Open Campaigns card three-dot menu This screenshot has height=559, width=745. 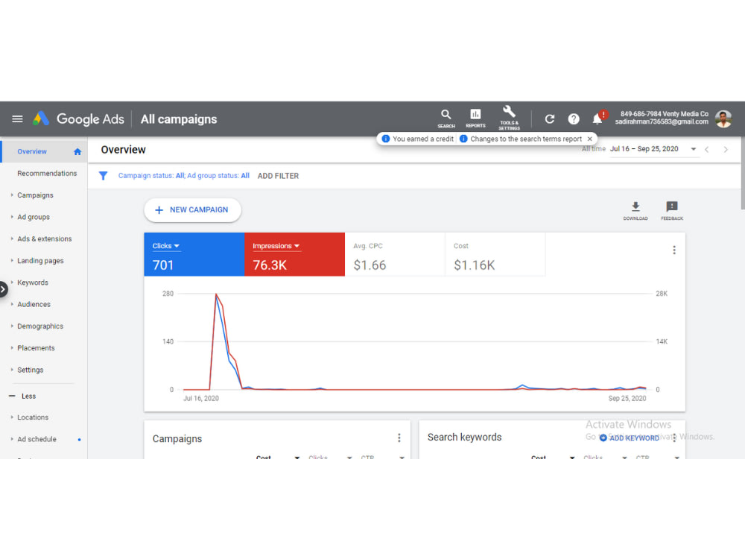[x=399, y=438]
